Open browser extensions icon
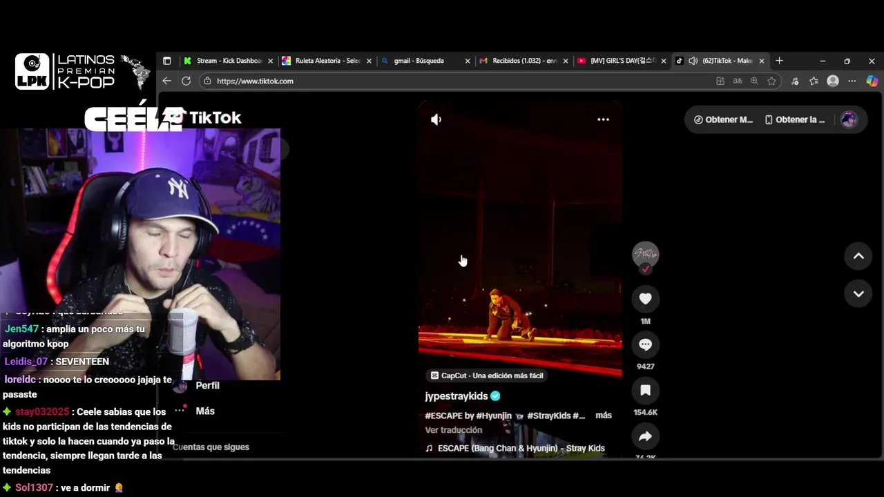This screenshot has height=497, width=884. coord(795,81)
